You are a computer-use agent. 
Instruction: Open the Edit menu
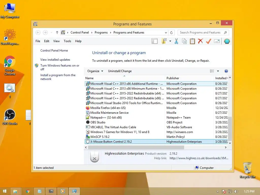(x=47, y=41)
